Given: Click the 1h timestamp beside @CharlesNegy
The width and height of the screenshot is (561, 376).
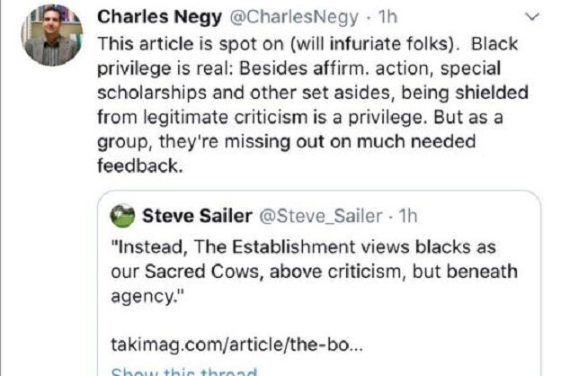Looking at the screenshot, I should pos(387,17).
